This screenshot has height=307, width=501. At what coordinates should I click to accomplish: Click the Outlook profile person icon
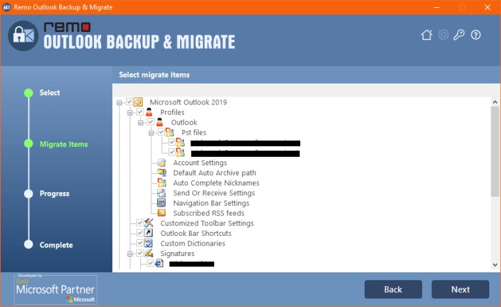[x=159, y=122]
